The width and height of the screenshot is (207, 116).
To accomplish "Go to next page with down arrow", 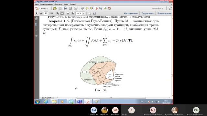I will click(41, 13).
